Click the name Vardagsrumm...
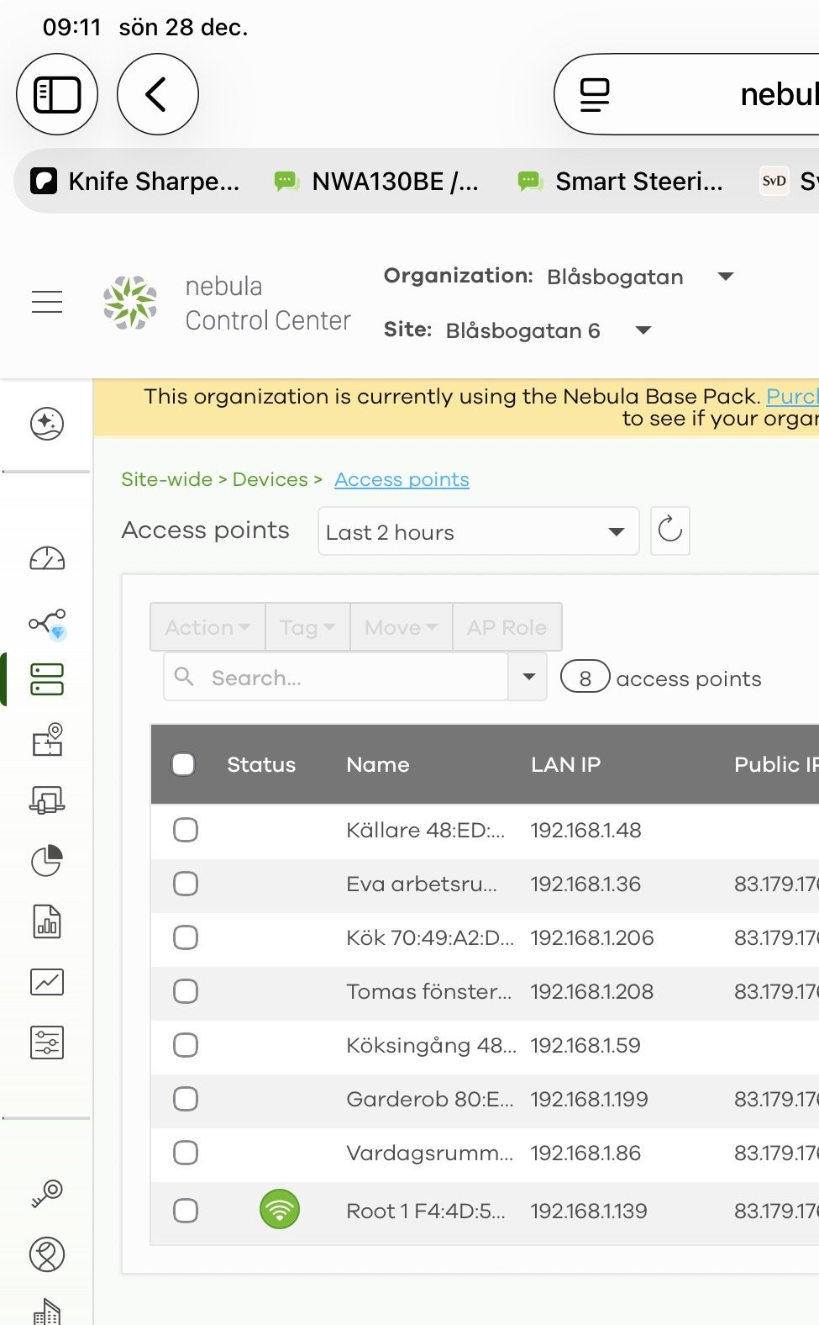The height and width of the screenshot is (1325, 819). (x=429, y=1153)
